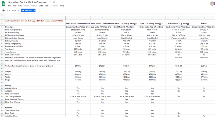Open the 100% zoom dropdown
The height and width of the screenshot is (117, 215).
(15, 10)
